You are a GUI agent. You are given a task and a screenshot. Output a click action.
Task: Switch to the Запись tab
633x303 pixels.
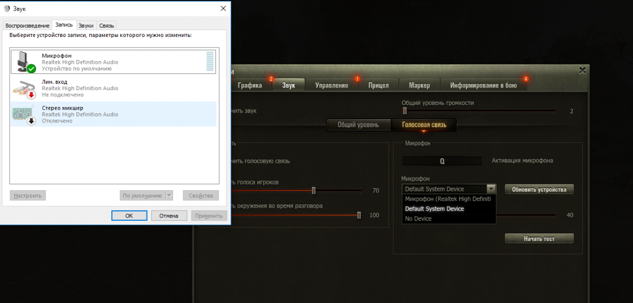click(x=64, y=25)
